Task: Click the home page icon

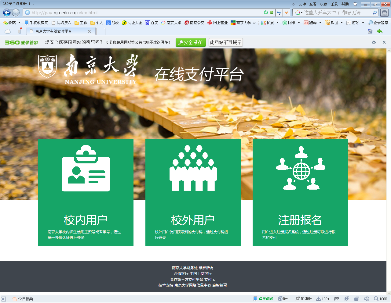Action: 370,31
